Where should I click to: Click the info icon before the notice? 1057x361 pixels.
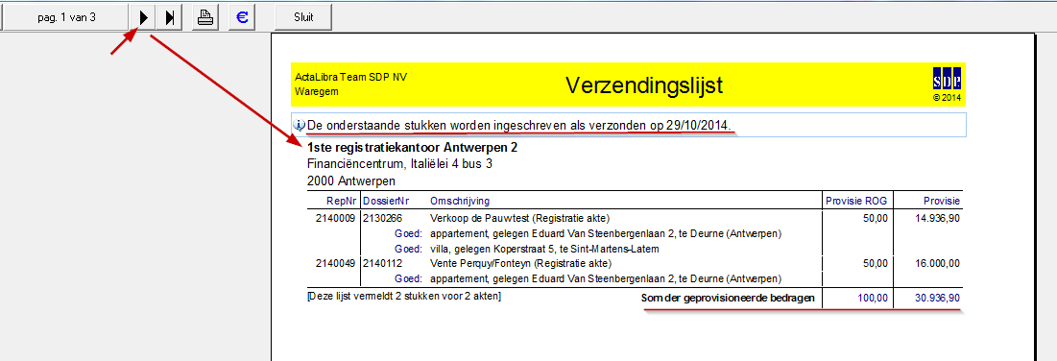tap(300, 126)
